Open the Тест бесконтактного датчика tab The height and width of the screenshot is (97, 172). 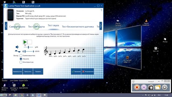[78, 27]
